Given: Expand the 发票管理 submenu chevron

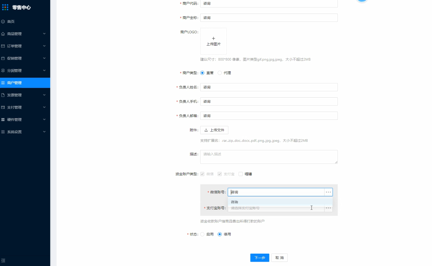Looking at the screenshot, I should [44, 95].
